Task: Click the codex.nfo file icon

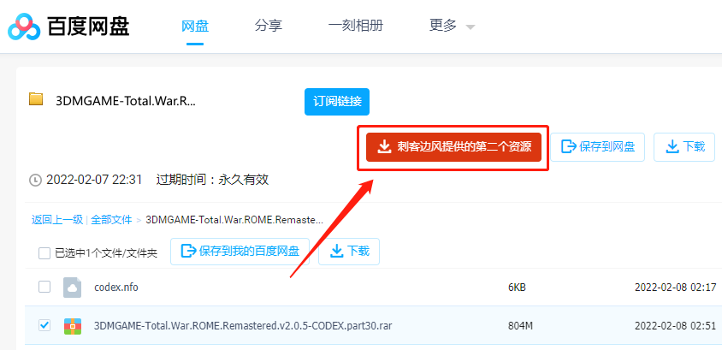Action: tap(73, 288)
